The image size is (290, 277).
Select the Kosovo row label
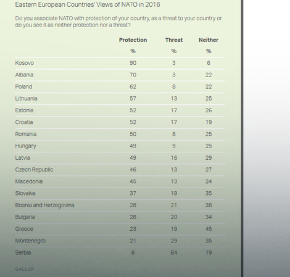point(25,63)
